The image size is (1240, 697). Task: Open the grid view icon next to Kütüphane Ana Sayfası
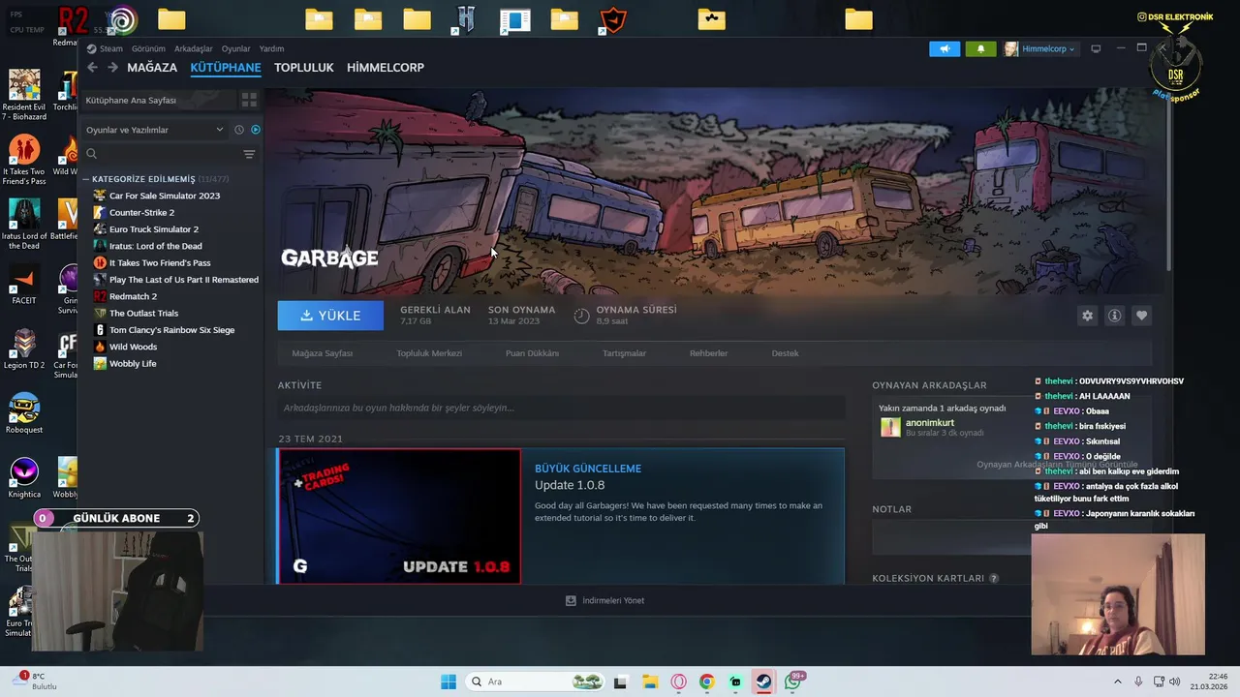point(249,100)
